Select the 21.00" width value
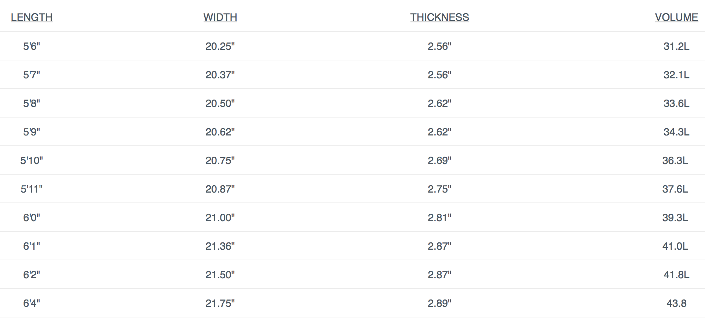 point(220,217)
